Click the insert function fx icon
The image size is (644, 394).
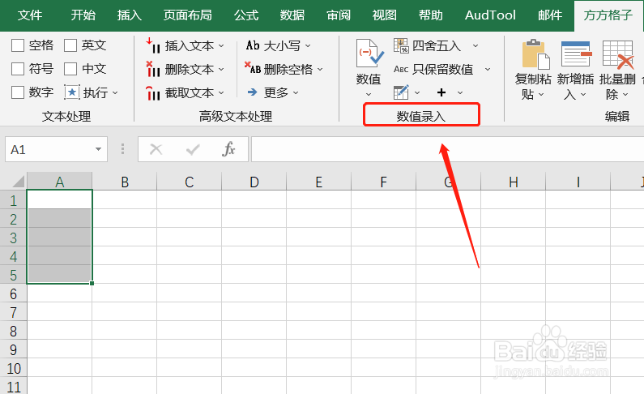228,149
